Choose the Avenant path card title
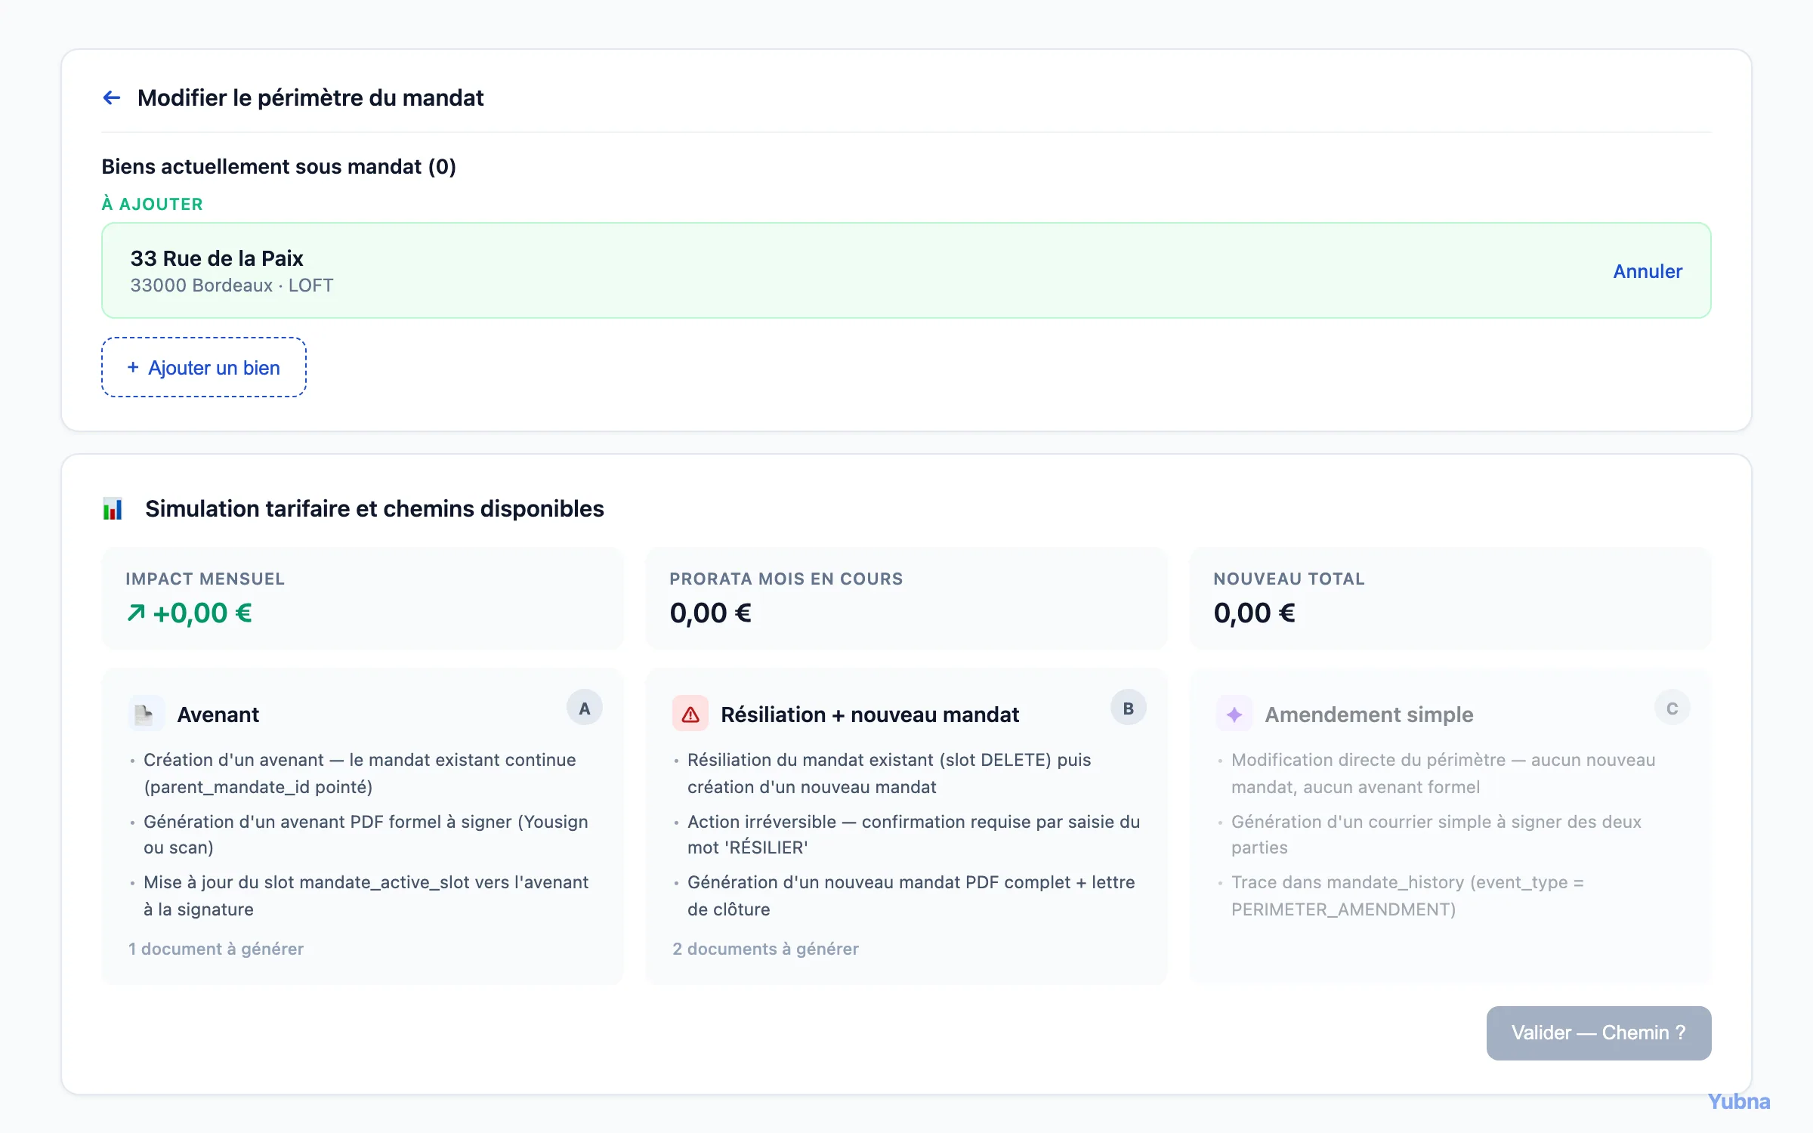1813x1133 pixels. tap(218, 714)
